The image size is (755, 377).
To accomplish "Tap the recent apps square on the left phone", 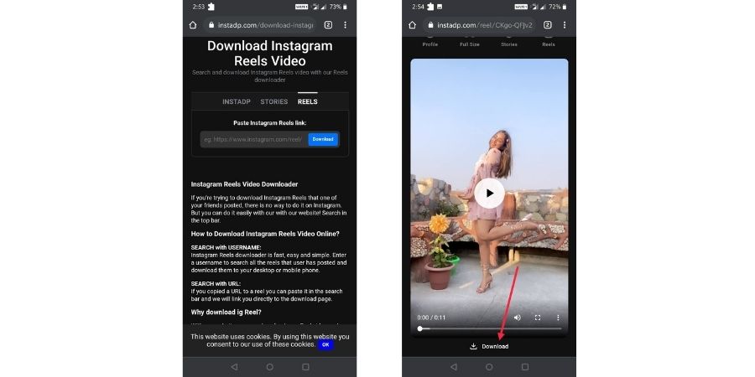I will (305, 366).
